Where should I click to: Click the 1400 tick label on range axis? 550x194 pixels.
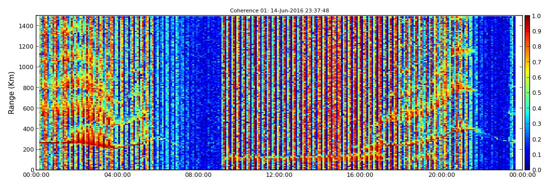point(27,26)
